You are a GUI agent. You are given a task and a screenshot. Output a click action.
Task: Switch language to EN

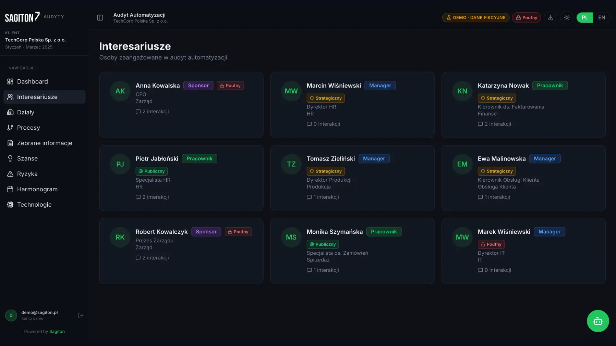click(x=602, y=17)
